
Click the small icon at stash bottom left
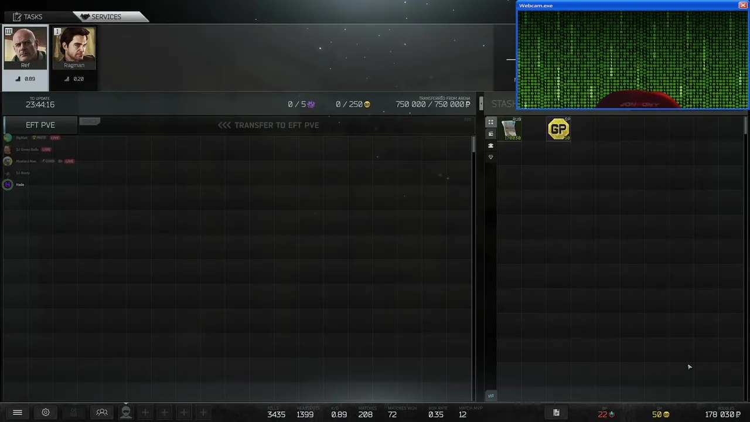click(491, 396)
